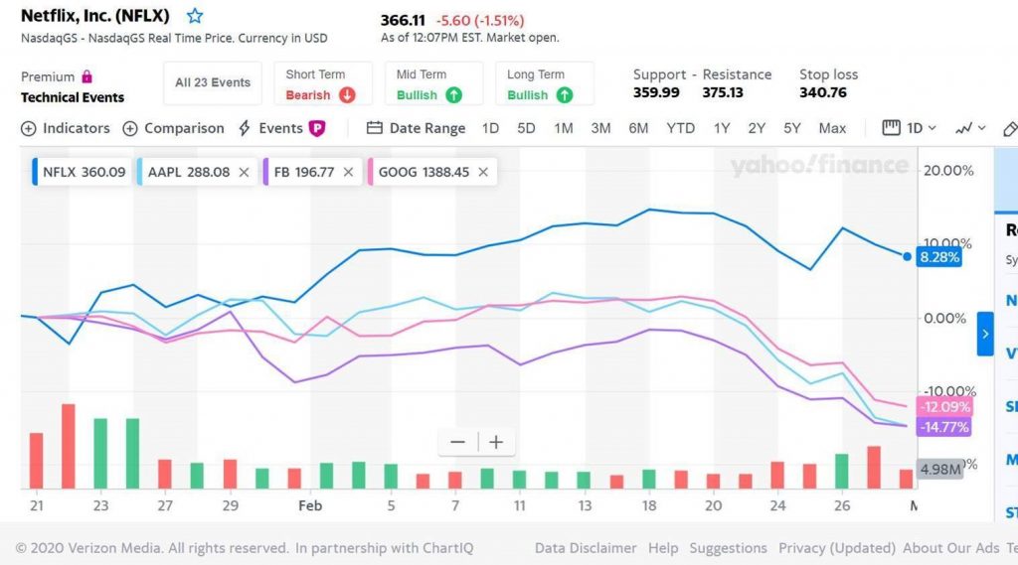This screenshot has width=1018, height=565.
Task: Click the Netflix, Inc. (NFLX) title
Action: pyautogui.click(x=94, y=16)
